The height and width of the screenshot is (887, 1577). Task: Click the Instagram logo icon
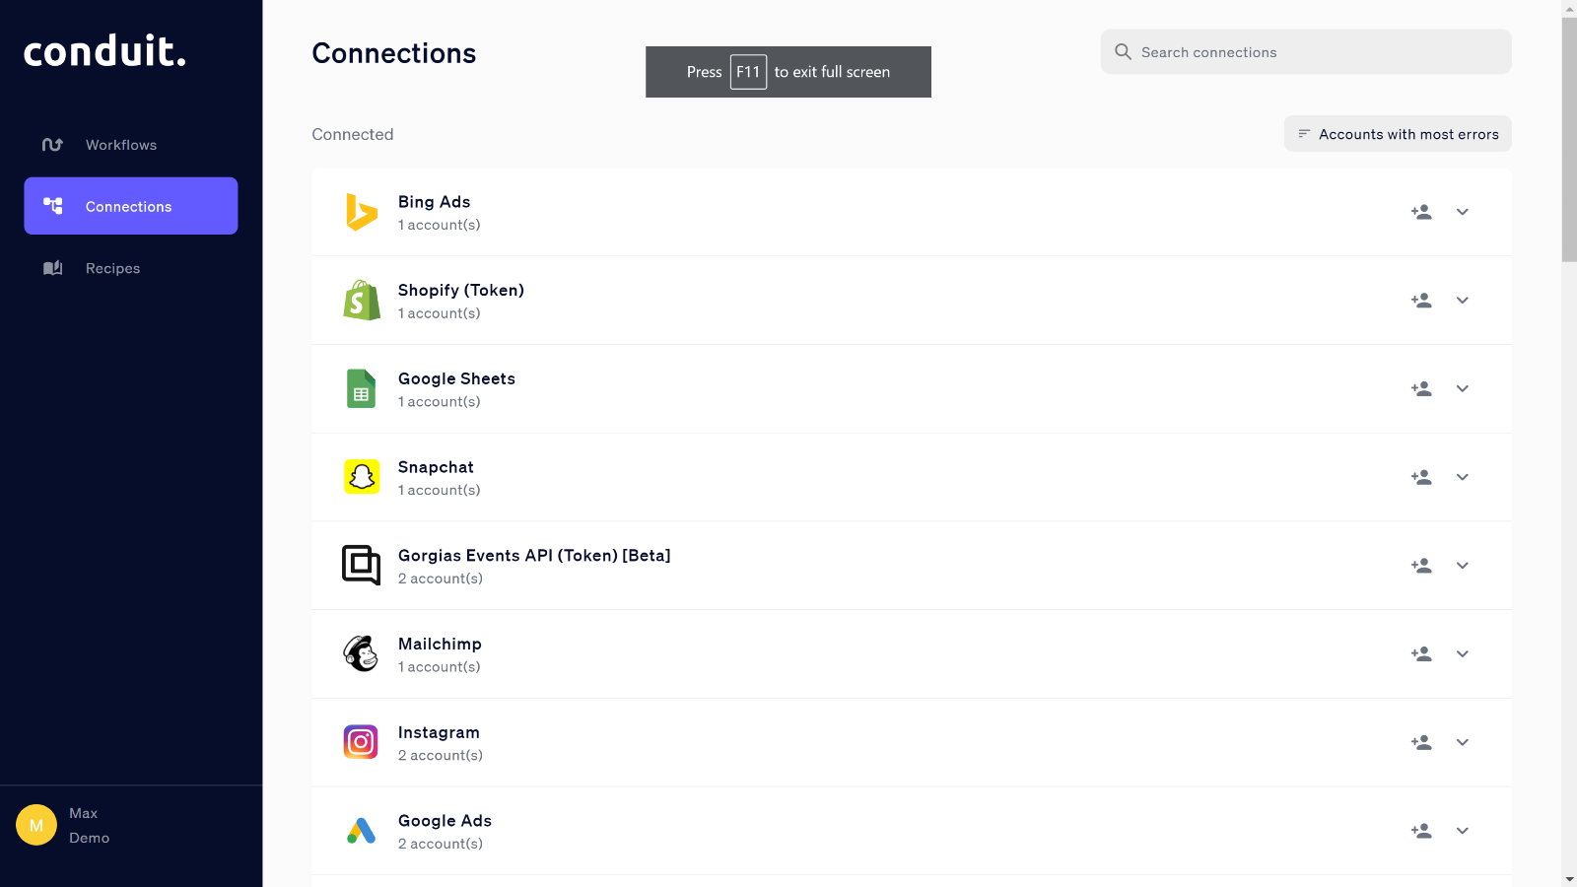click(361, 742)
